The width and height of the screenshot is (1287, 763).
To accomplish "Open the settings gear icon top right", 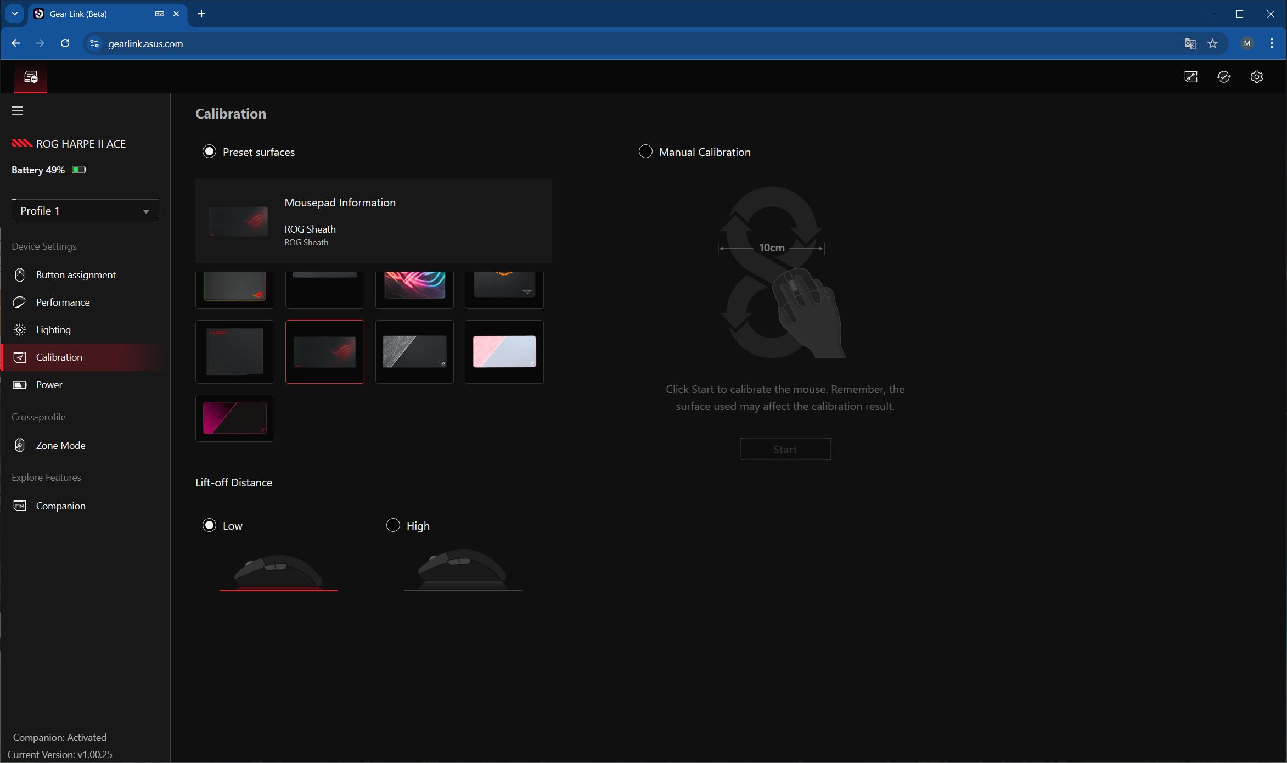I will pyautogui.click(x=1256, y=77).
